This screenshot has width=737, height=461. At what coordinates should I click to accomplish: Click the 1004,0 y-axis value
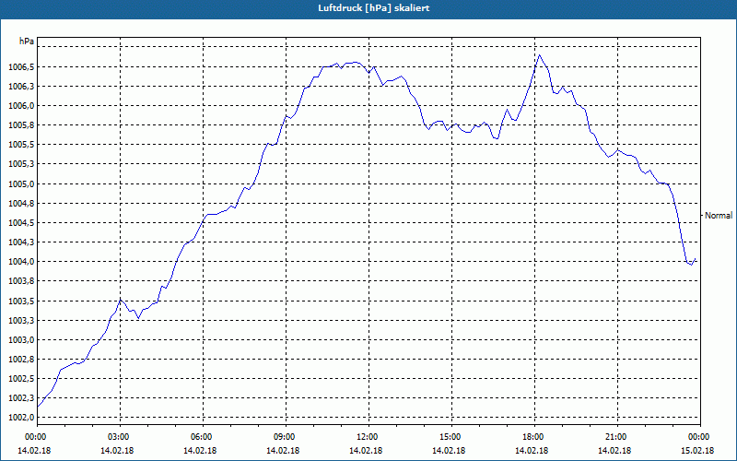pos(21,262)
